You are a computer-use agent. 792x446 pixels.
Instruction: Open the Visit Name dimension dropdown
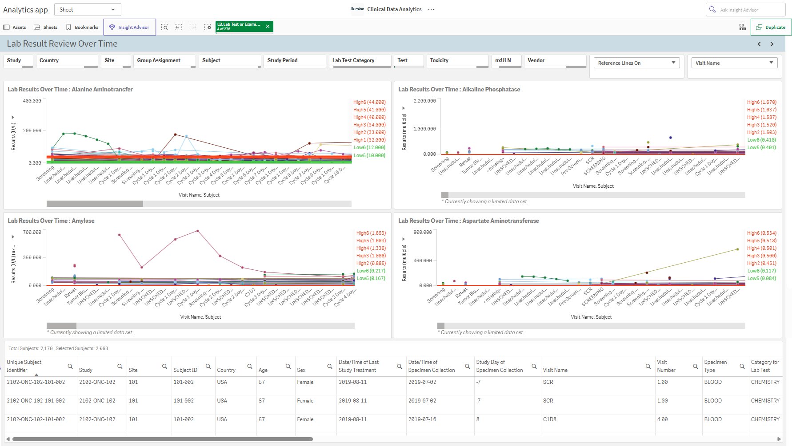coord(734,63)
